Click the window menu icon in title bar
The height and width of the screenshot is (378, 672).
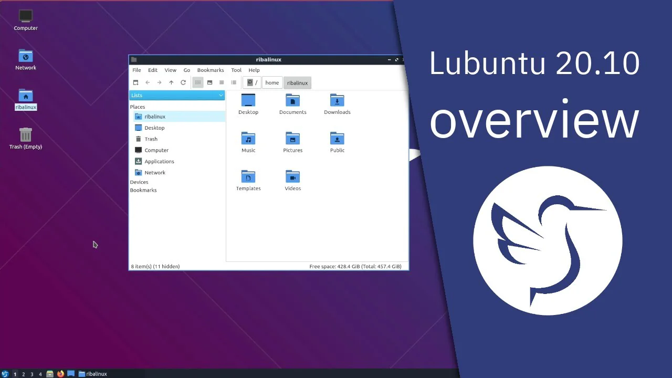tap(134, 59)
